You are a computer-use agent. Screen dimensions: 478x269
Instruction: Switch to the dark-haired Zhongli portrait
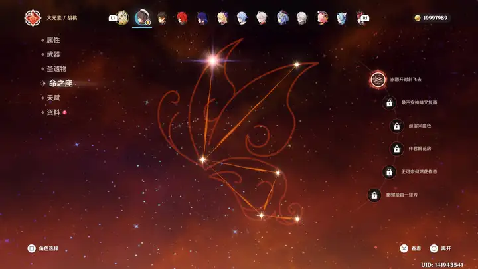(x=162, y=18)
